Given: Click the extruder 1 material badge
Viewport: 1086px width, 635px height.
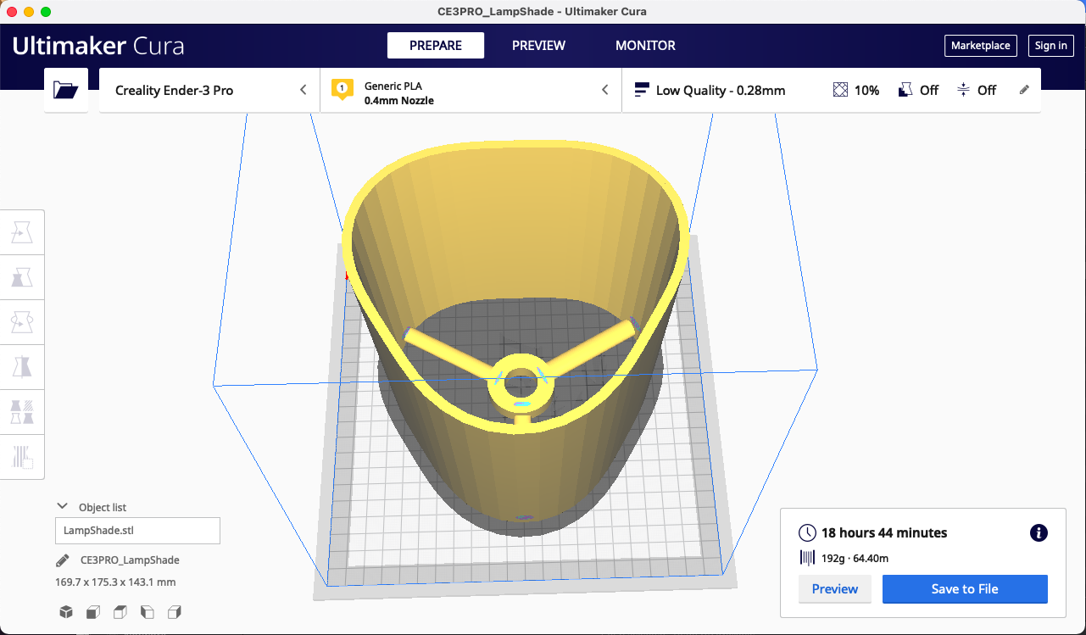Looking at the screenshot, I should click(342, 90).
